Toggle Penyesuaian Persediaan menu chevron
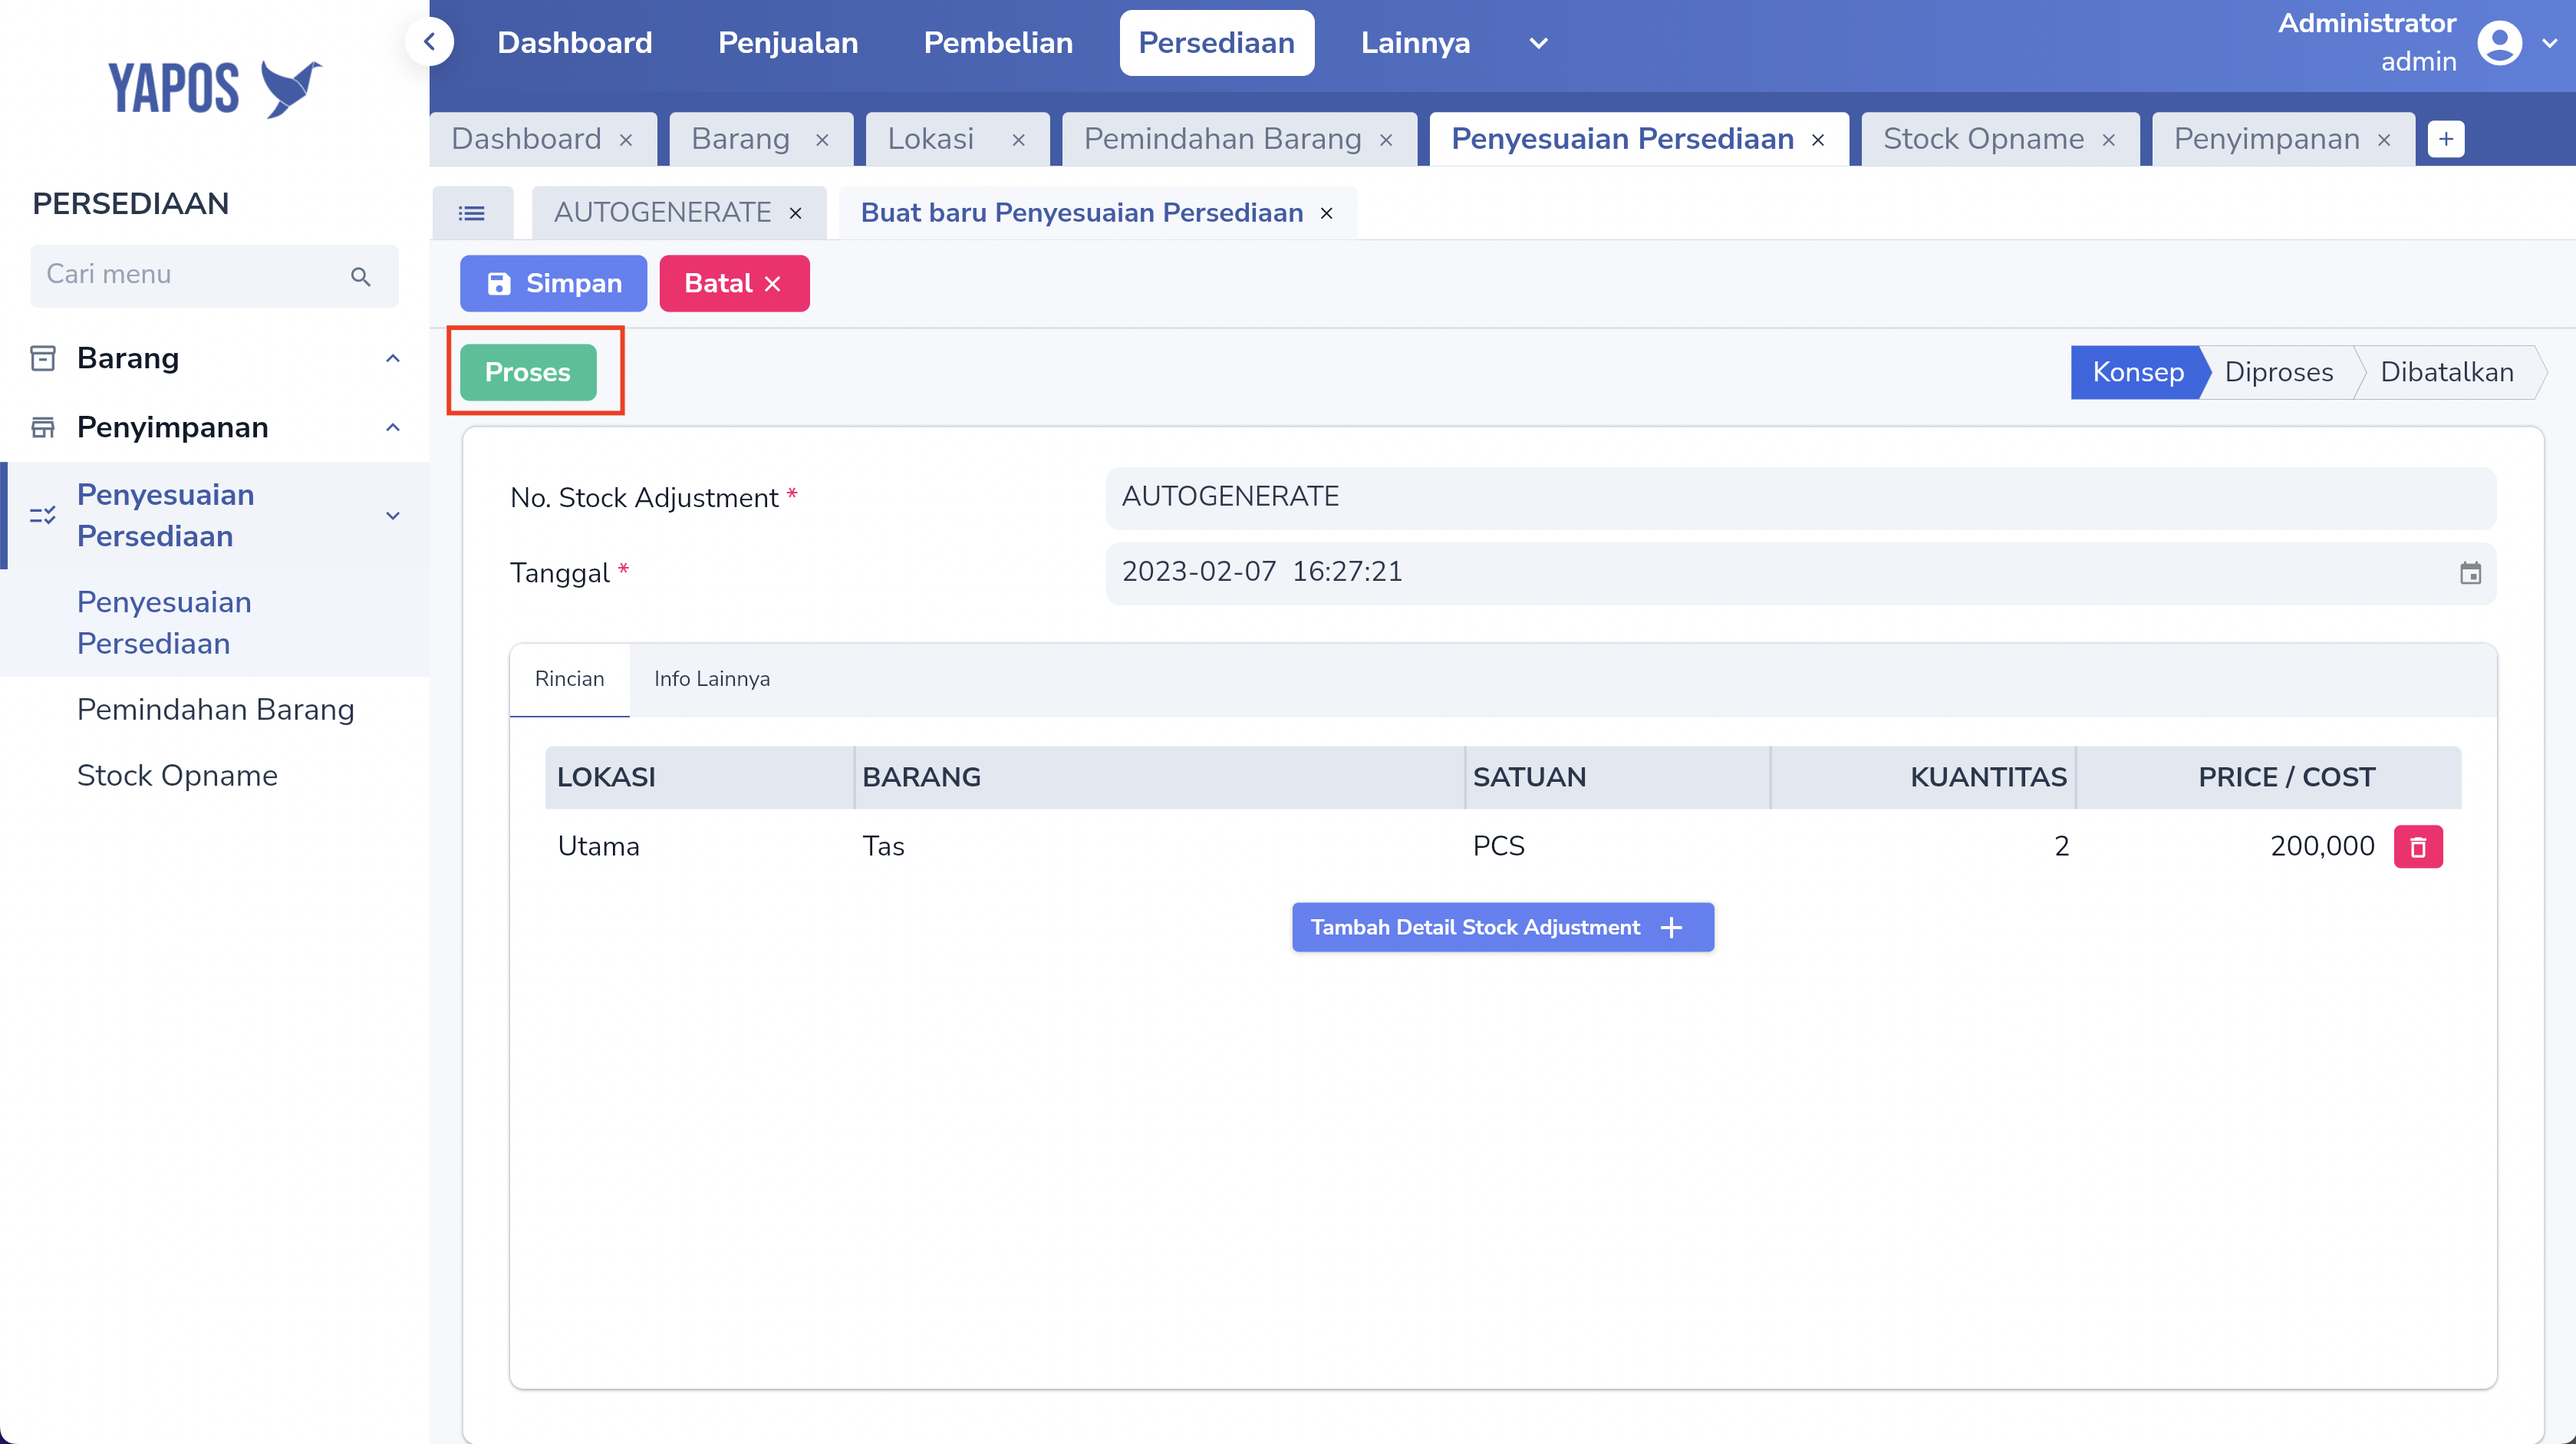Image resolution: width=2576 pixels, height=1444 pixels. tap(393, 515)
